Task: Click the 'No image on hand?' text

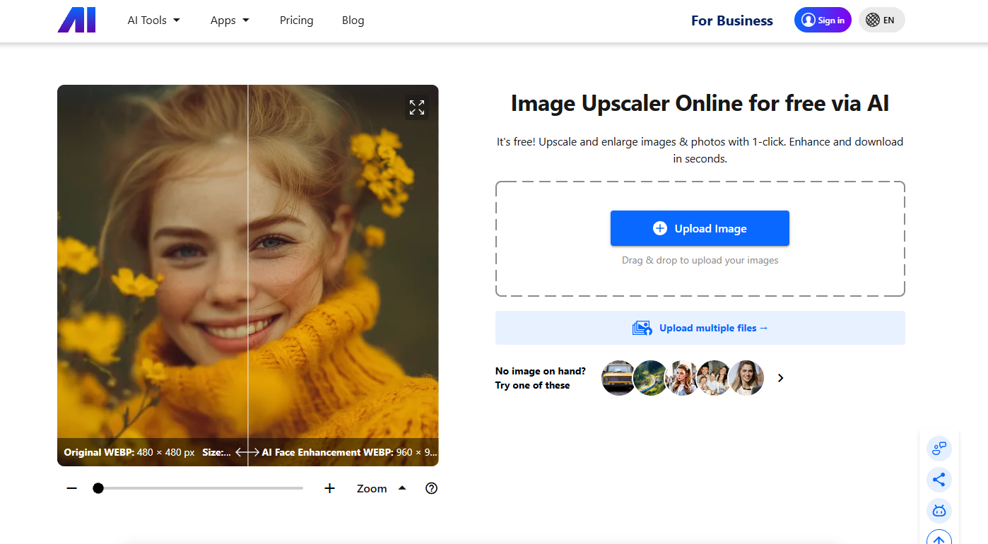Action: coord(541,371)
